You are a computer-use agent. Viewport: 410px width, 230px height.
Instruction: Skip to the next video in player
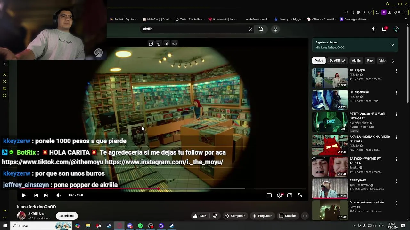[x=46, y=195]
